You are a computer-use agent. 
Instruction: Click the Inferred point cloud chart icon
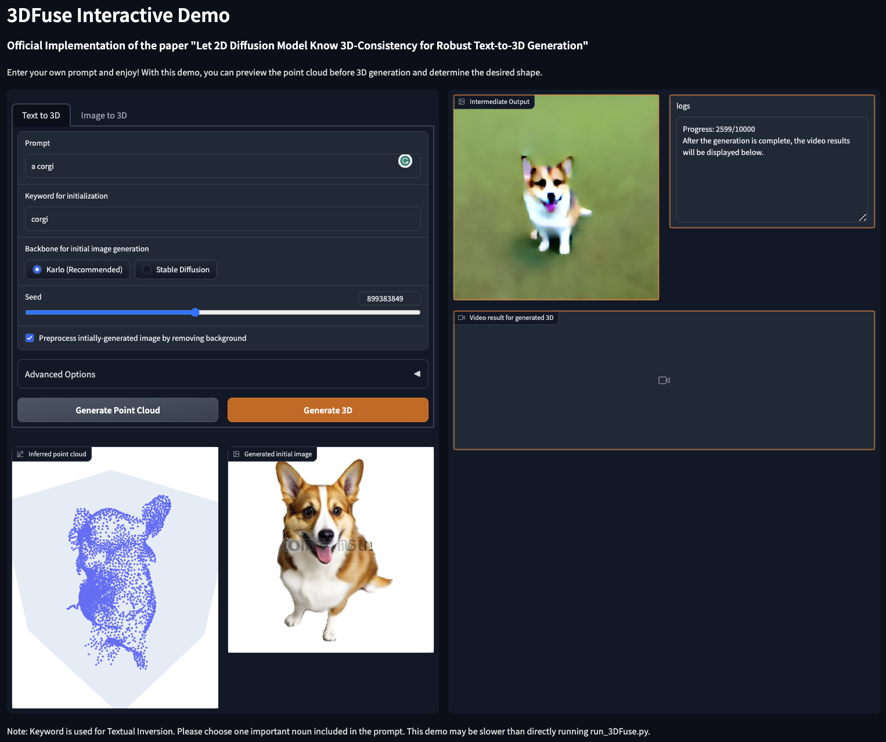[20, 454]
